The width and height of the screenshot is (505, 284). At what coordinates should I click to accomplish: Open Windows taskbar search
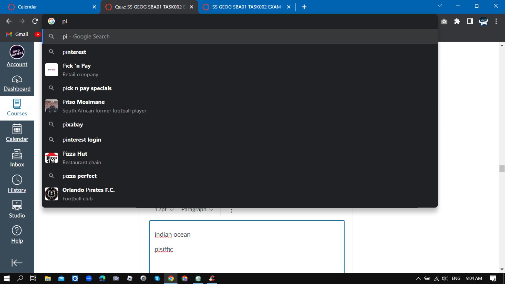(20, 278)
